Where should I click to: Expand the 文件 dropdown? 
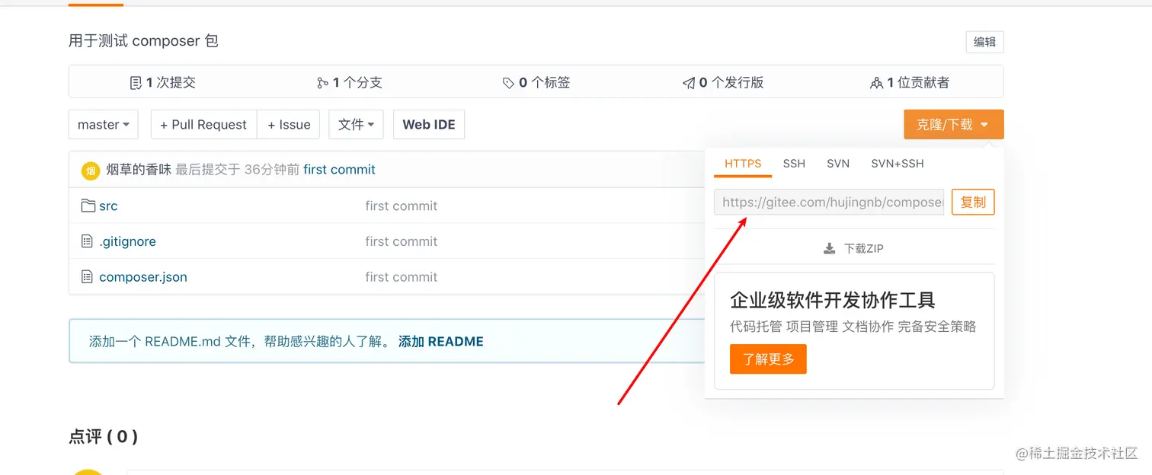pyautogui.click(x=356, y=124)
